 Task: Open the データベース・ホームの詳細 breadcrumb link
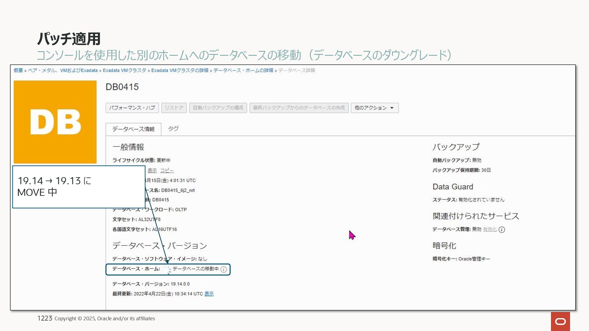click(x=243, y=70)
